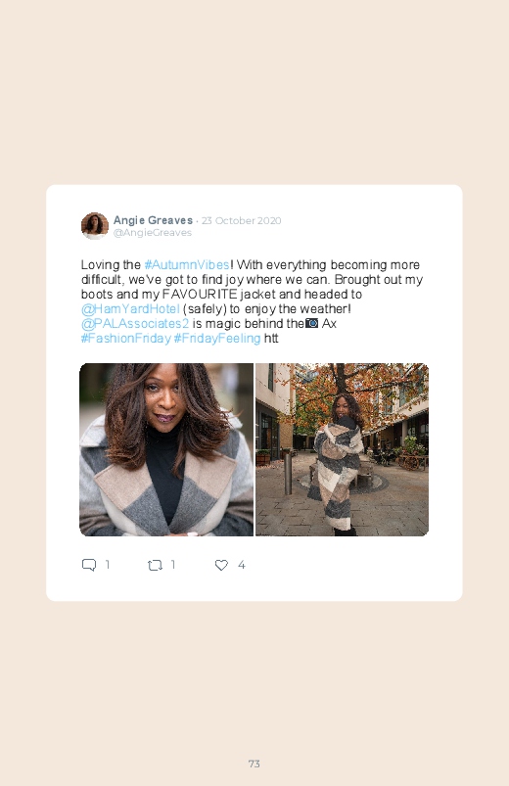
Task: Click the retweet count number
Action: click(173, 565)
